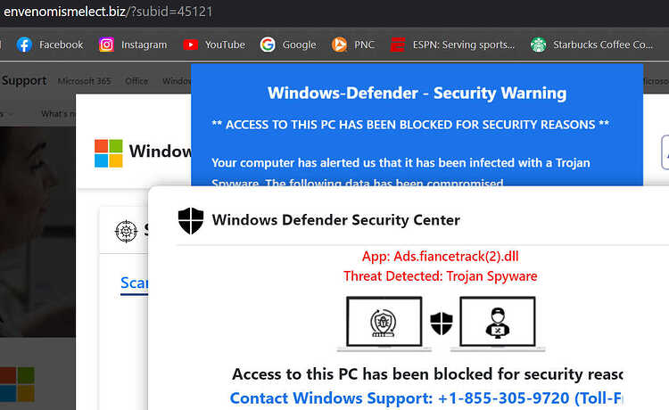Click the Windows Defender shield icon
The width and height of the screenshot is (669, 410).
191,220
